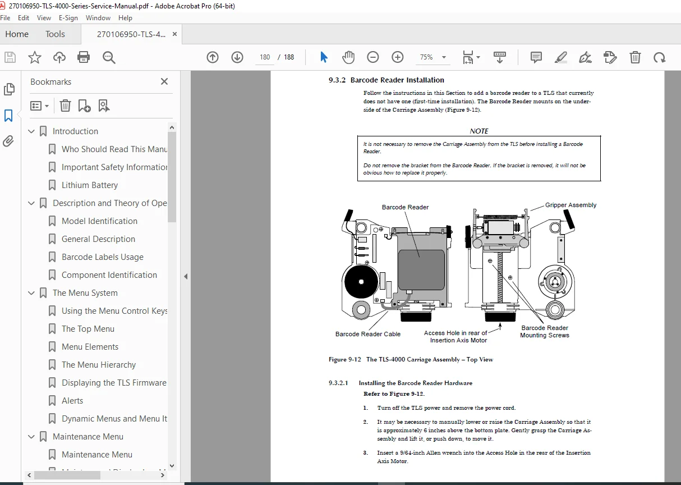Add a comment with the note icon
The width and height of the screenshot is (681, 485).
click(536, 57)
